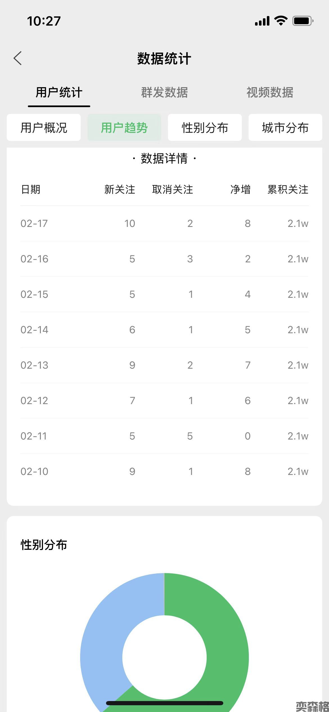Jump to 性别分布 section button
The height and width of the screenshot is (712, 329).
tap(205, 128)
